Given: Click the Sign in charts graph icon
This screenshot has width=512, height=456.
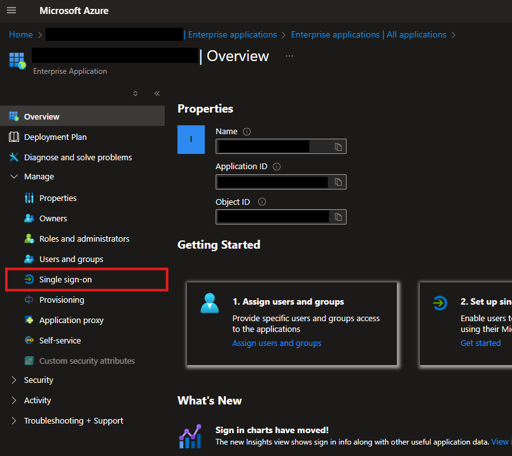Looking at the screenshot, I should tap(190, 436).
